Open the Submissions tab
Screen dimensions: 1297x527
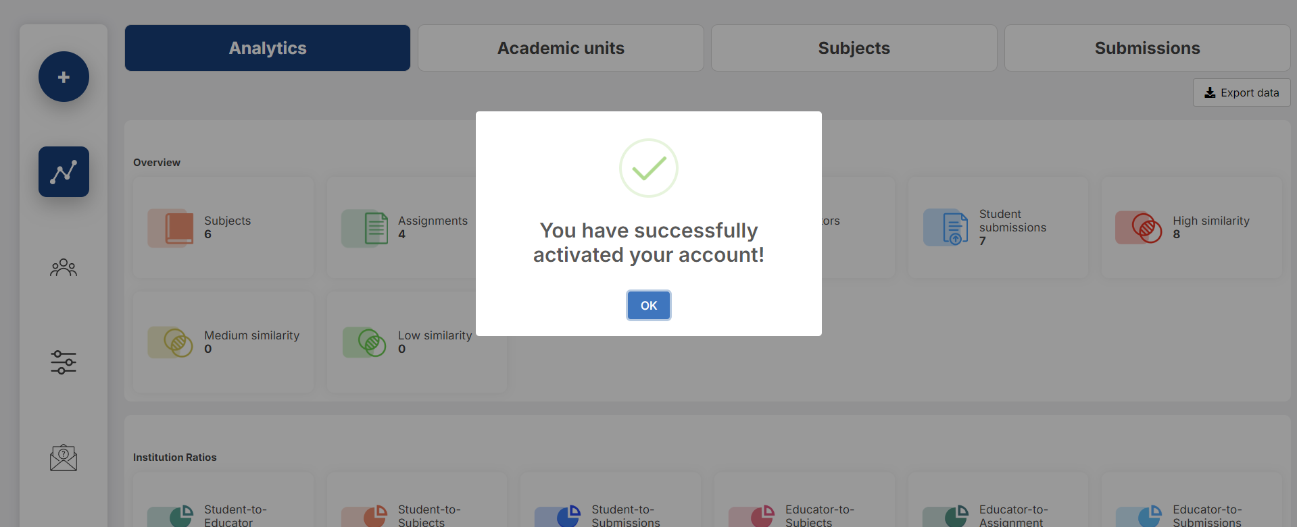[x=1148, y=48]
